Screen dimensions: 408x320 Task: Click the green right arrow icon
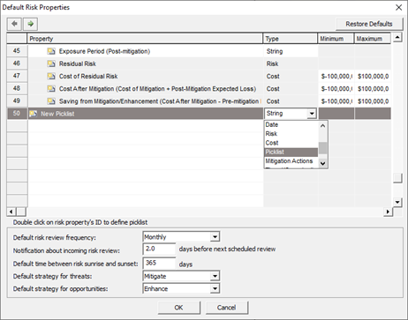point(30,24)
